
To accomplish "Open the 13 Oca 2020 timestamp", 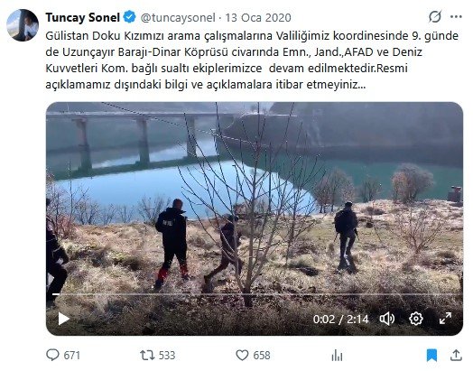I will pos(258,17).
